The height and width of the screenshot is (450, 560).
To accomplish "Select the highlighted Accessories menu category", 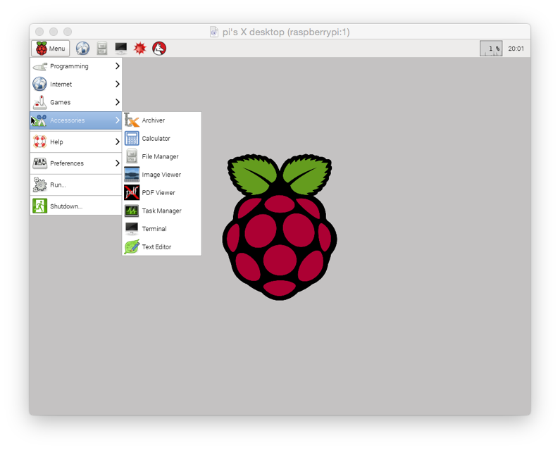I will (76, 120).
